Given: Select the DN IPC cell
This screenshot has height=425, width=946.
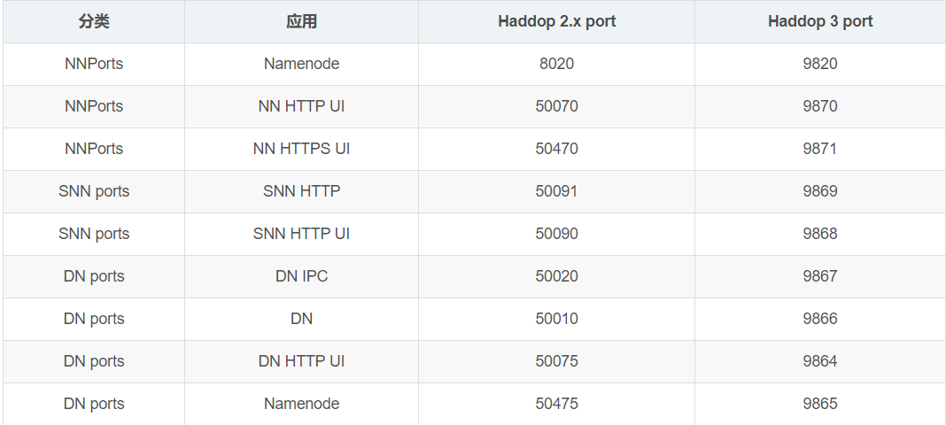Looking at the screenshot, I should 302,276.
